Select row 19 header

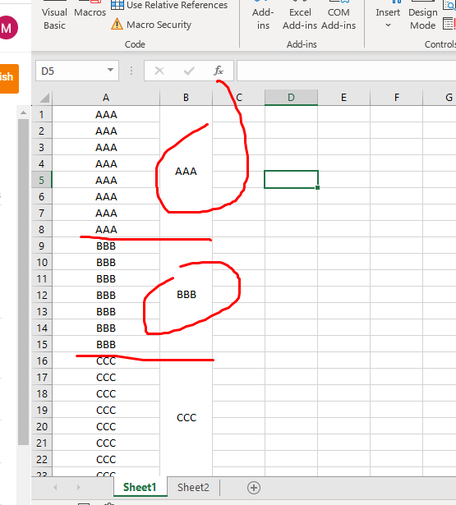[x=42, y=410]
